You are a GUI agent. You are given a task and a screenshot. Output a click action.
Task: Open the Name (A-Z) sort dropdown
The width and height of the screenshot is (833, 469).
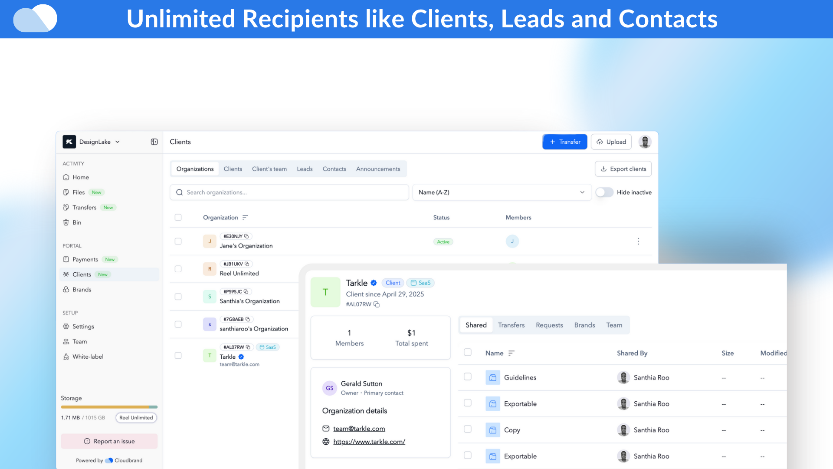click(x=502, y=192)
